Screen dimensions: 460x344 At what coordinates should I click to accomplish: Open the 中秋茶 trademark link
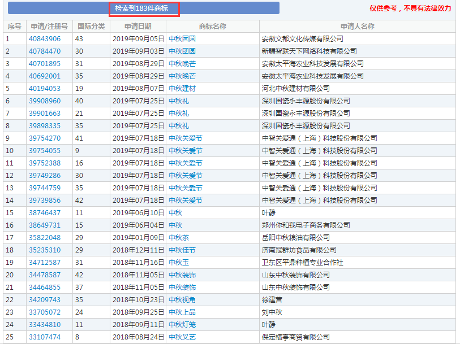coord(179,238)
